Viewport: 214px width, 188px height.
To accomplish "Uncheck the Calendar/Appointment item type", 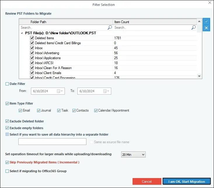I will (96, 110).
